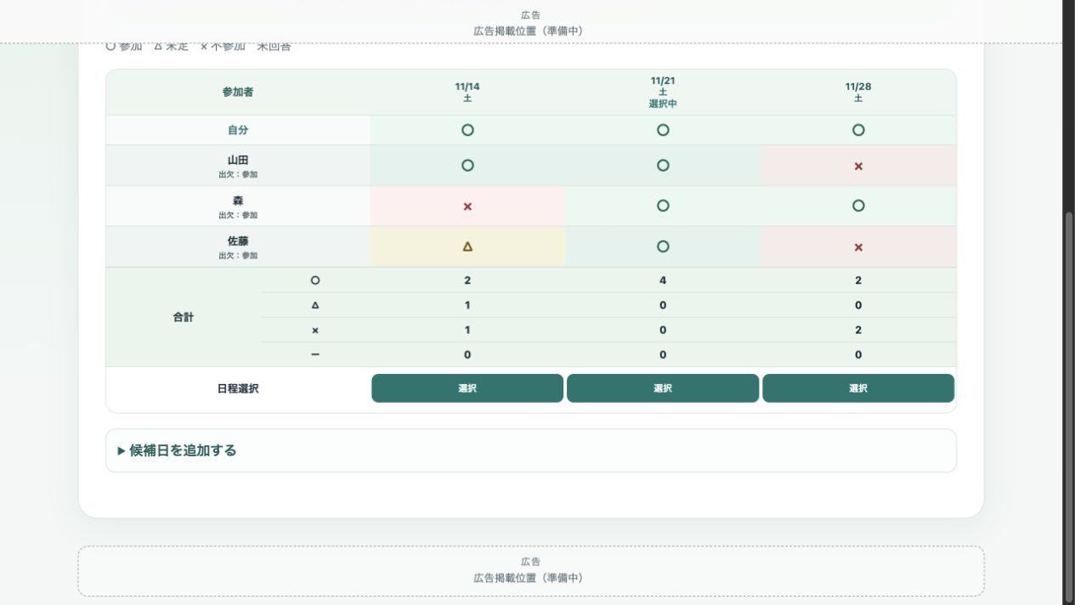Click the 合計 label cell
The image size is (1075, 605).
click(184, 317)
